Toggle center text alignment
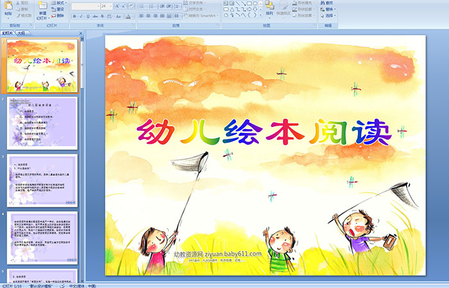This screenshot has width=449, height=288. [x=148, y=16]
